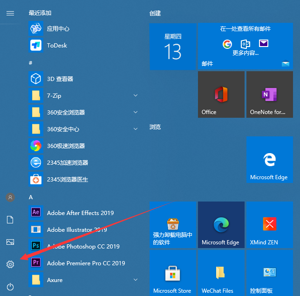Open 3D 查看器 cube icon
This screenshot has height=296, width=300.
(36, 79)
